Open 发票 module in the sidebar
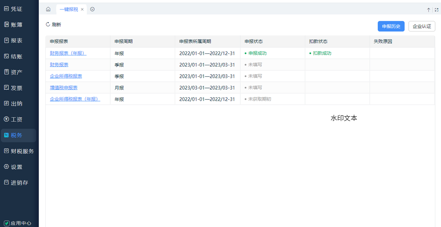Image resolution: width=441 pixels, height=227 pixels. click(17, 88)
